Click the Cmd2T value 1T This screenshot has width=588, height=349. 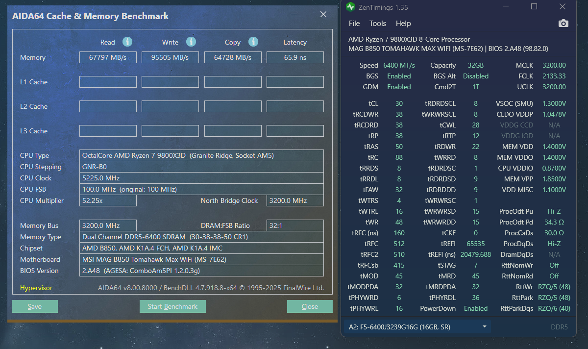coord(475,87)
